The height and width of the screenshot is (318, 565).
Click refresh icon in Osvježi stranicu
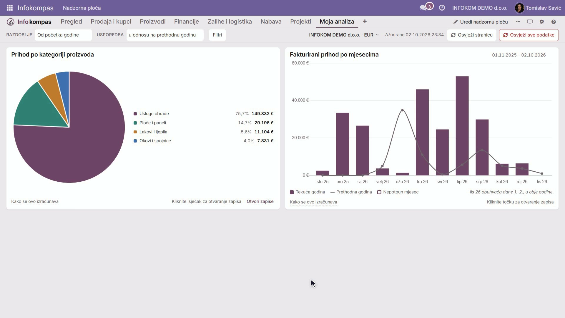453,35
